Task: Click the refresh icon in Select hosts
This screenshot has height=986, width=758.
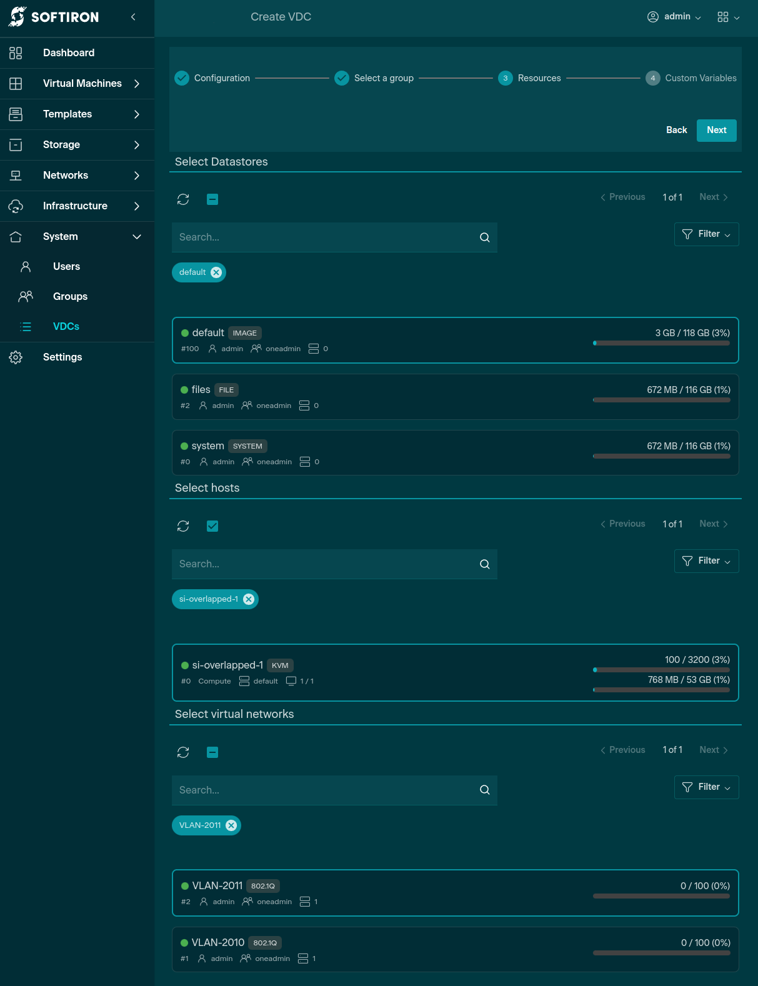Action: (183, 526)
